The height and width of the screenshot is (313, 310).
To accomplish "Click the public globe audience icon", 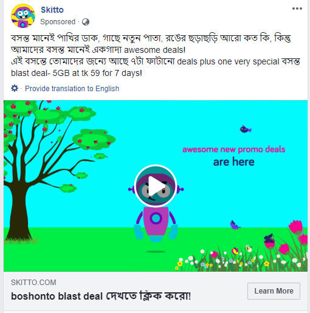I will [x=86, y=22].
